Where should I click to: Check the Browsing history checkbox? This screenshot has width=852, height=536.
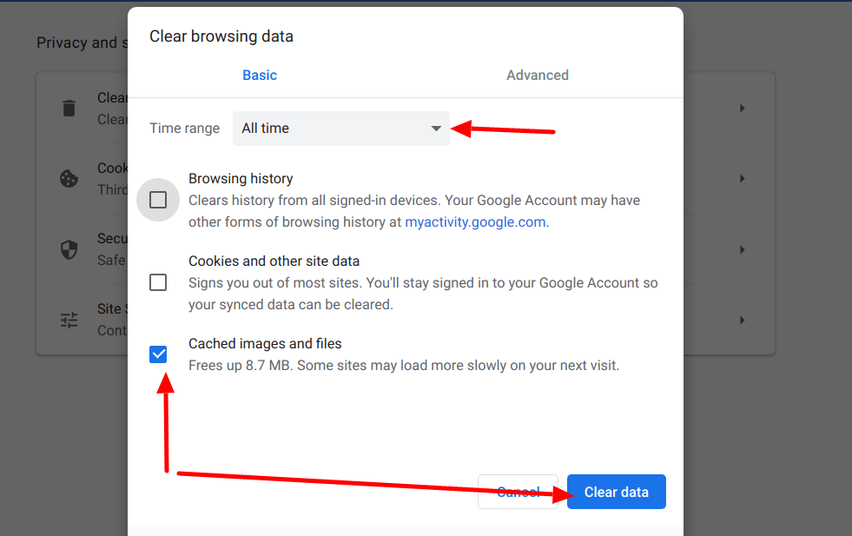pos(158,200)
